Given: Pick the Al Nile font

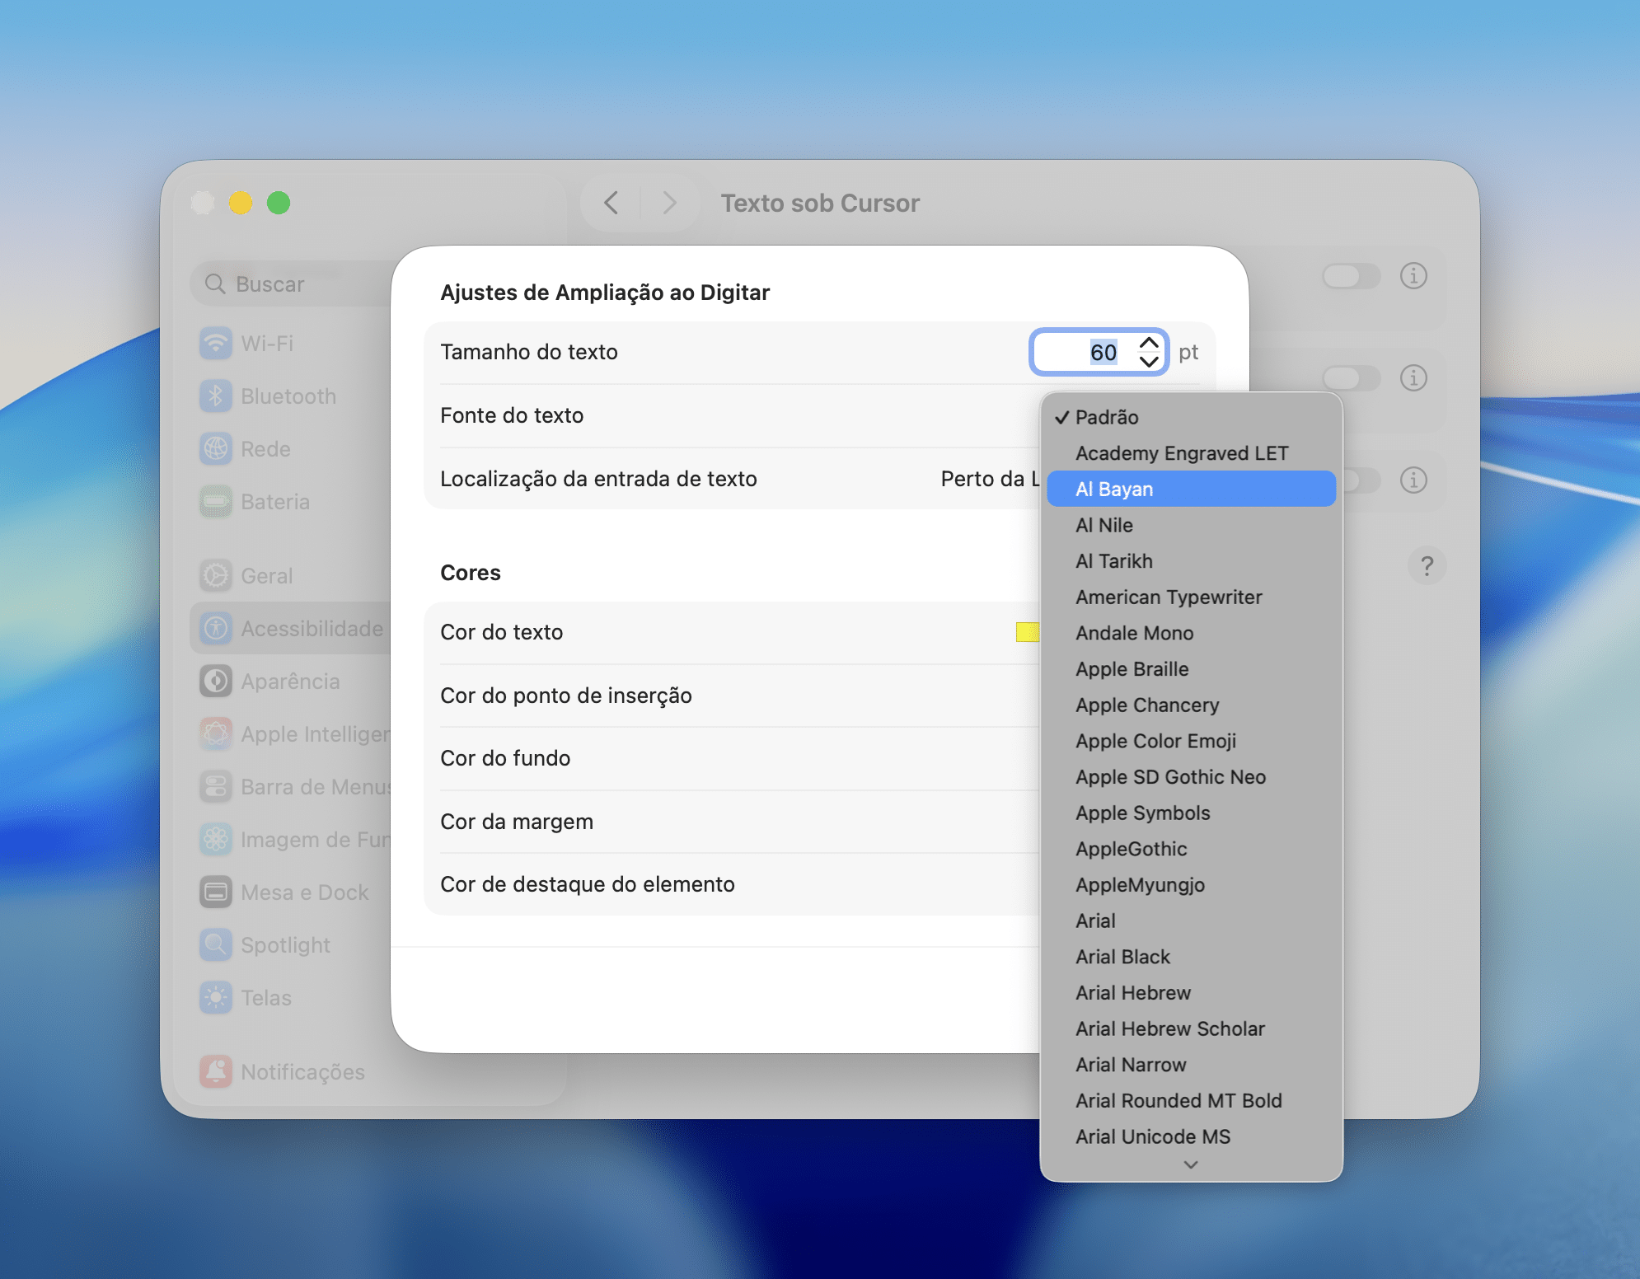Looking at the screenshot, I should [x=1191, y=525].
